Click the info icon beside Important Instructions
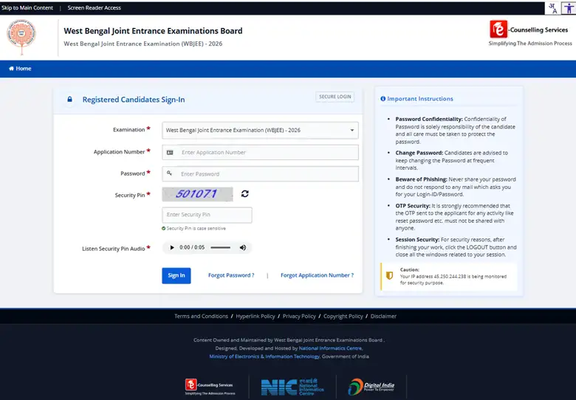Image resolution: width=576 pixels, height=400 pixels. (383, 99)
